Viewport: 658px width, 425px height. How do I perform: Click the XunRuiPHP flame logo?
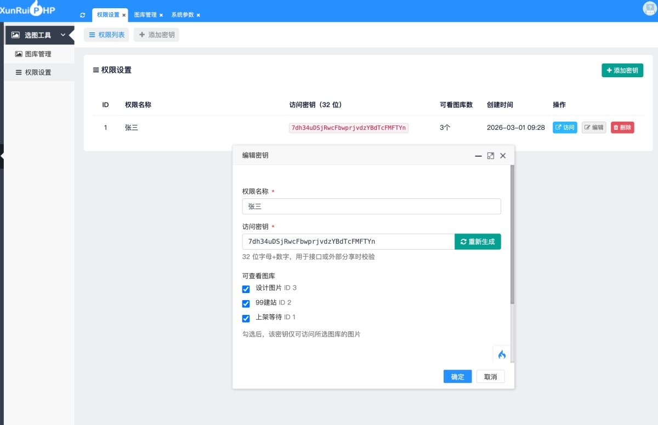[x=36, y=8]
